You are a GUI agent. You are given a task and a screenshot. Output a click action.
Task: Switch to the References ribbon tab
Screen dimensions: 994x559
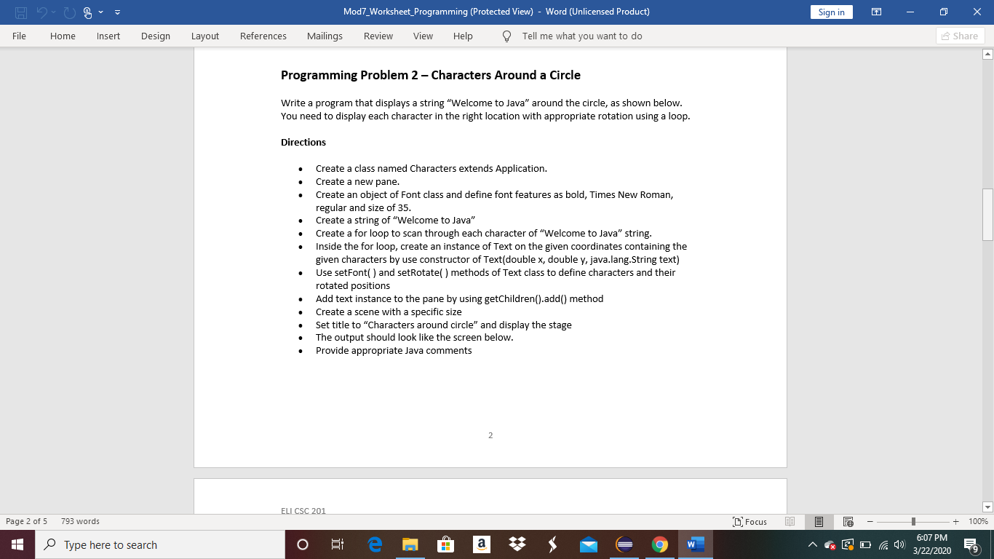pyautogui.click(x=263, y=36)
